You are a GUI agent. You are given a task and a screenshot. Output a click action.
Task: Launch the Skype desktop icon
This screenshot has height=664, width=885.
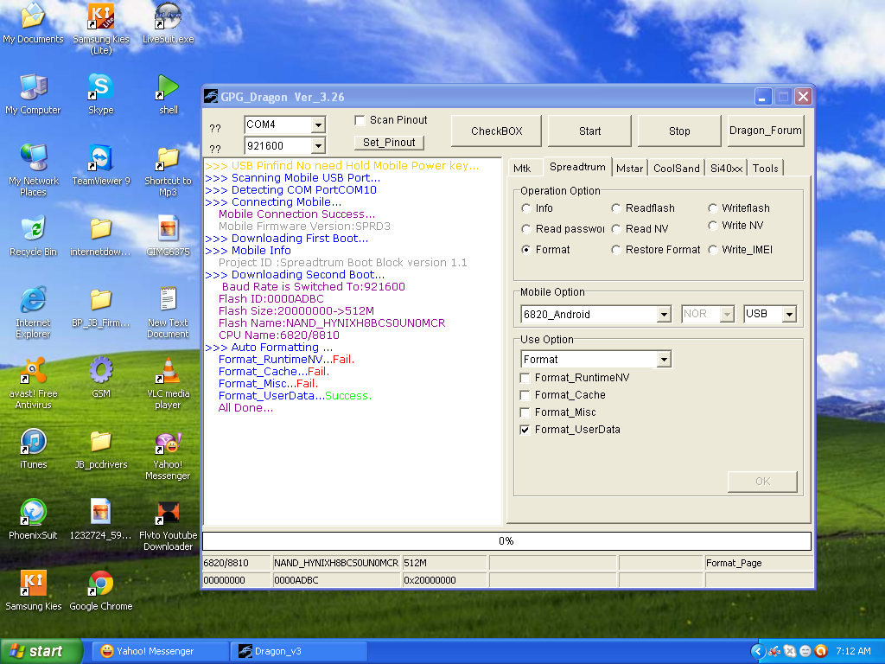click(x=100, y=87)
